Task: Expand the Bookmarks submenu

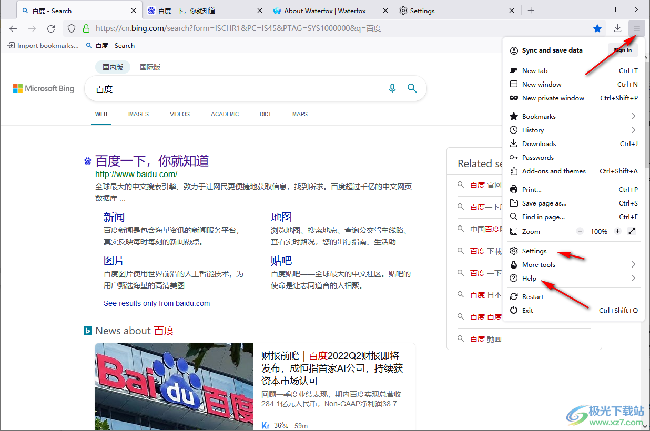Action: click(573, 116)
